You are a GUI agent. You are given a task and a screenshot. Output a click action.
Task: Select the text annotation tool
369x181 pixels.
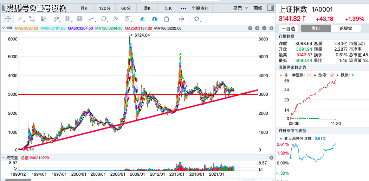tap(128, 19)
